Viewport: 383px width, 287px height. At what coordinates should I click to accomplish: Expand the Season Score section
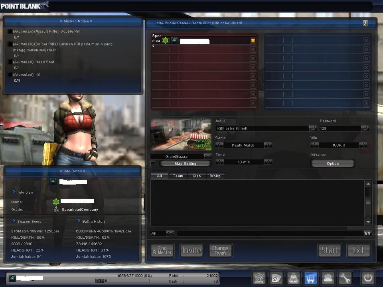tap(14, 221)
